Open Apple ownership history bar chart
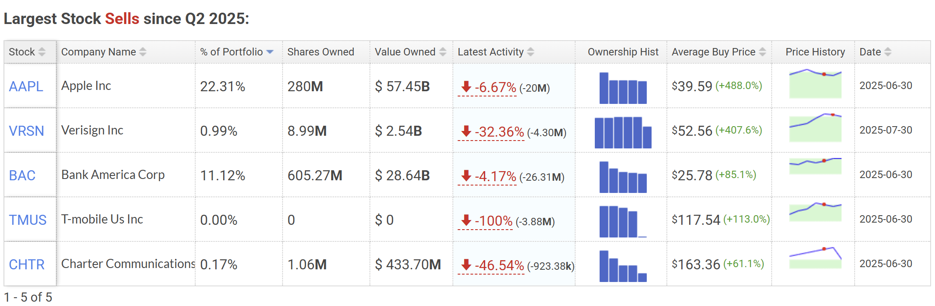Image resolution: width=935 pixels, height=306 pixels. pos(623,88)
